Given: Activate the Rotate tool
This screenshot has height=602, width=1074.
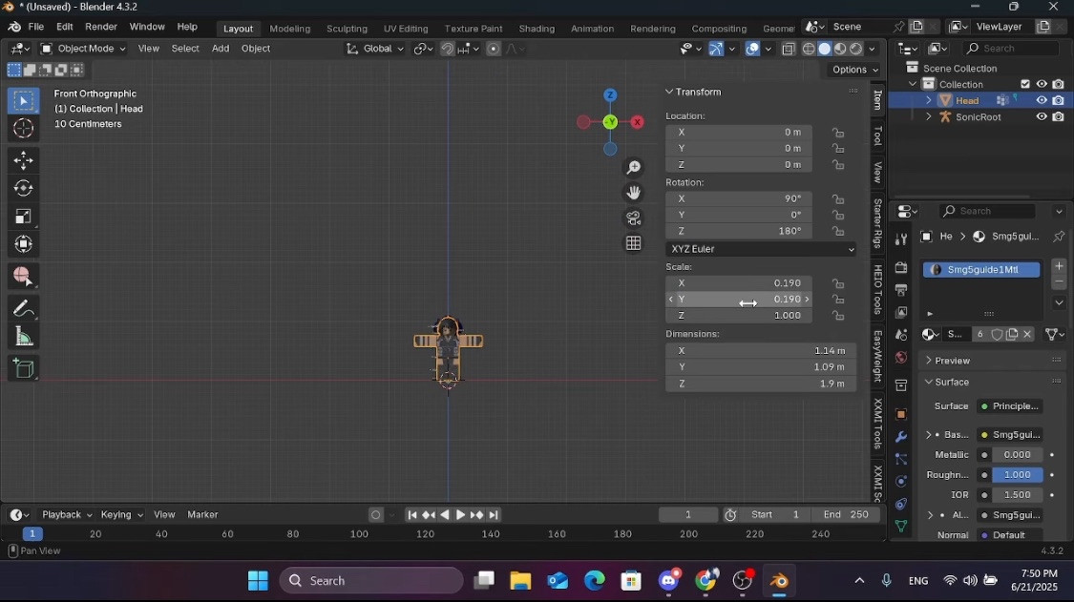Looking at the screenshot, I should [23, 188].
